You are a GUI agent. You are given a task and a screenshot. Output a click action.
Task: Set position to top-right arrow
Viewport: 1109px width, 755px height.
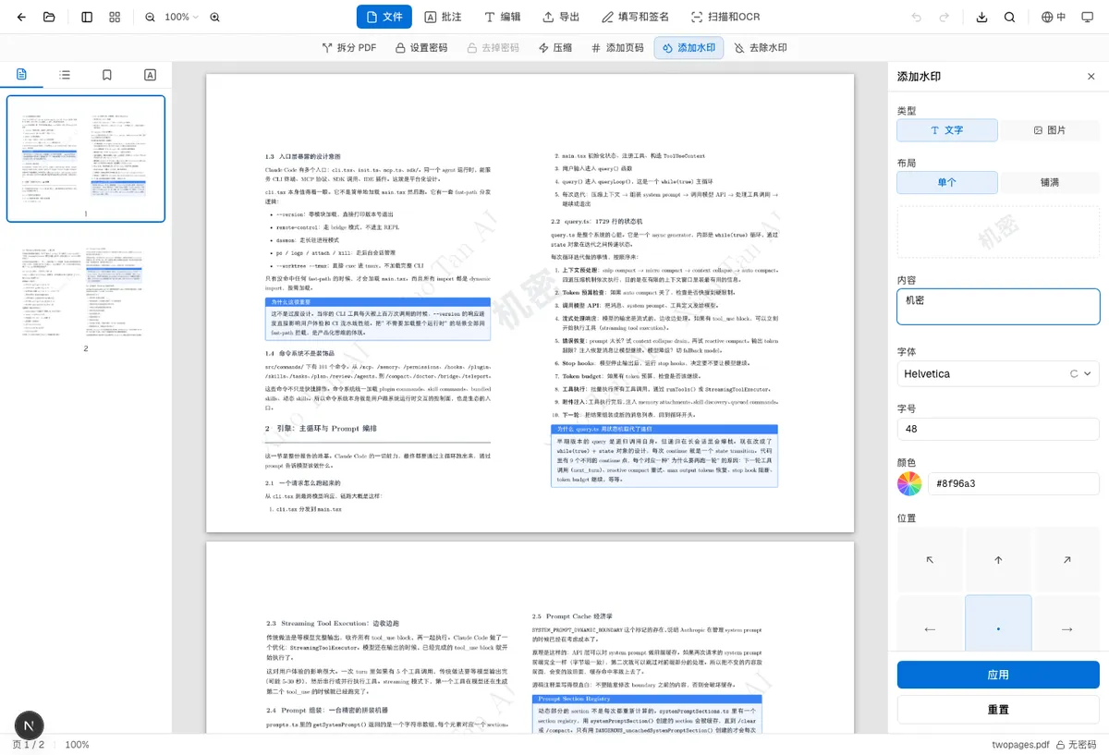coord(1066,560)
